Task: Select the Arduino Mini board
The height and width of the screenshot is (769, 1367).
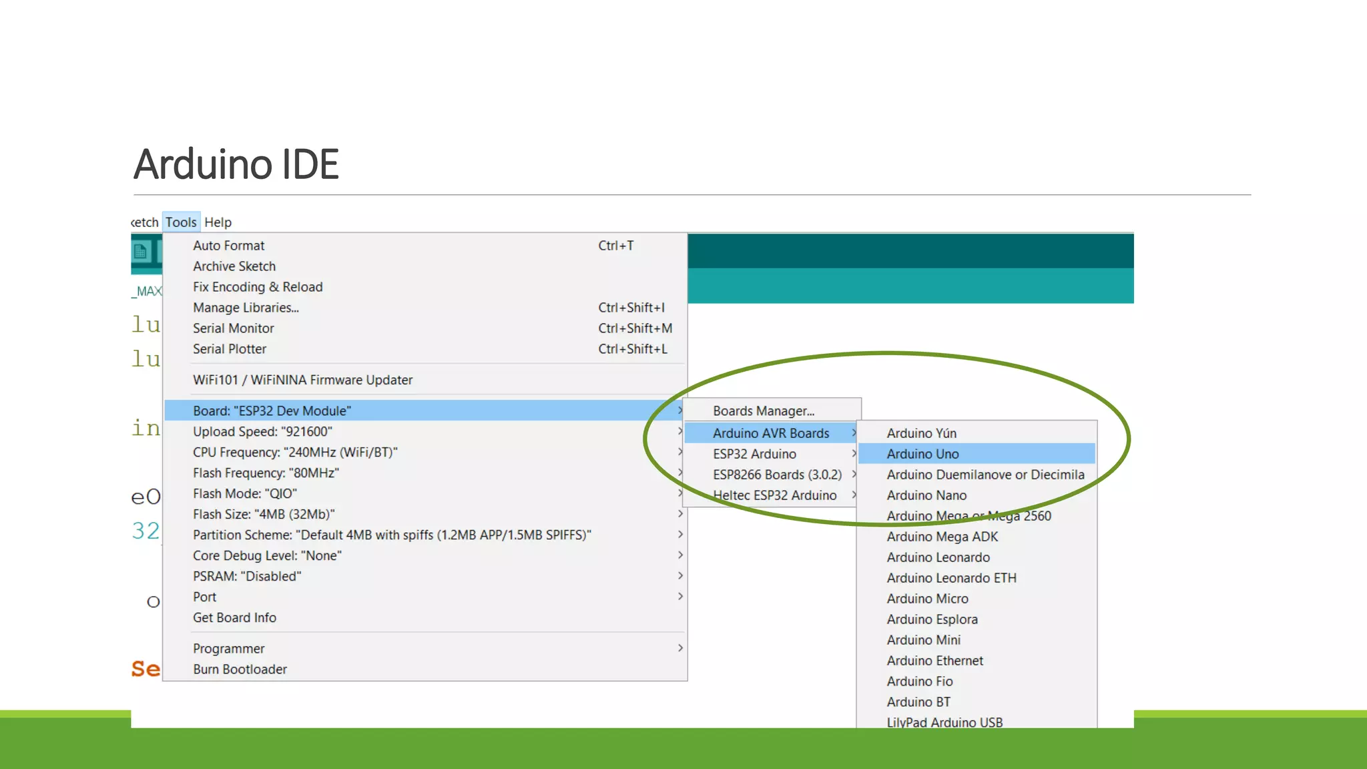Action: point(977,640)
